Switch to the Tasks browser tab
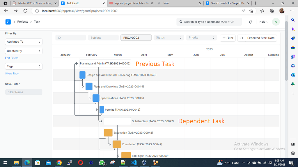This screenshot has width=298, height=167. (180, 3)
